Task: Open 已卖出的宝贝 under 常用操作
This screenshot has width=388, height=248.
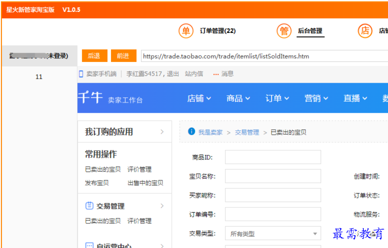Action: click(103, 169)
